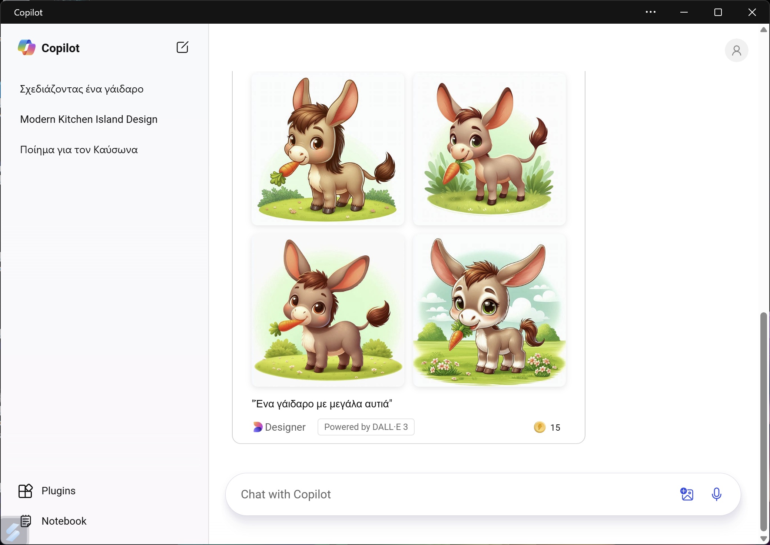Viewport: 770px width, 545px height.
Task: Open 'Modern Kitchen Island Design' chat
Action: click(x=89, y=120)
